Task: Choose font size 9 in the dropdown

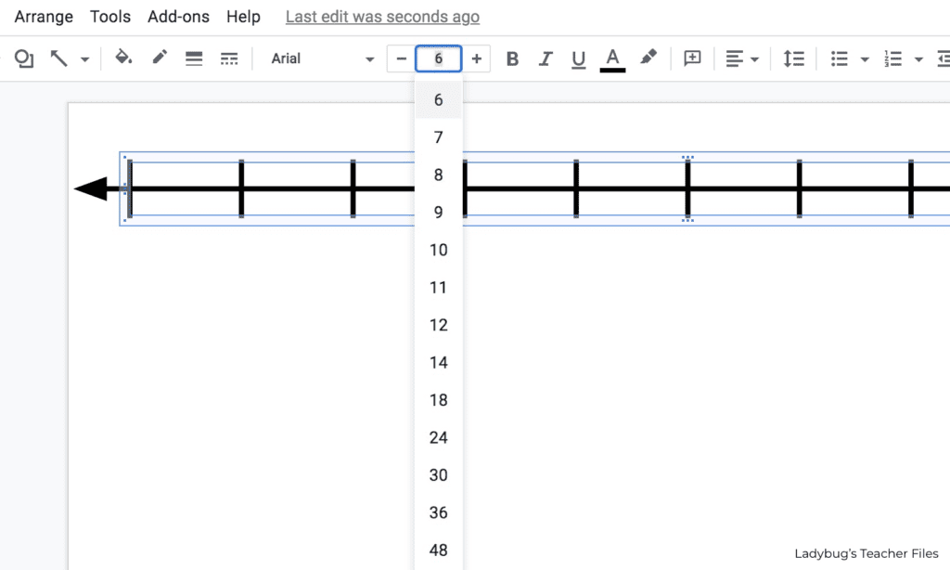Action: click(439, 213)
